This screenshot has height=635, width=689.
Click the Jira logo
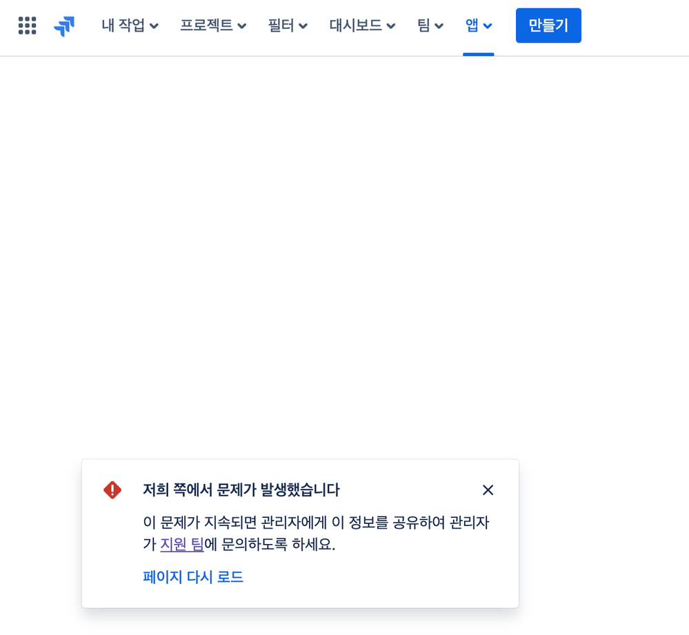[x=64, y=25]
